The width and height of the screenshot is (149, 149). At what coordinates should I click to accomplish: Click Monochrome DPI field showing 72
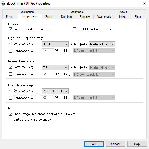coord(48,98)
